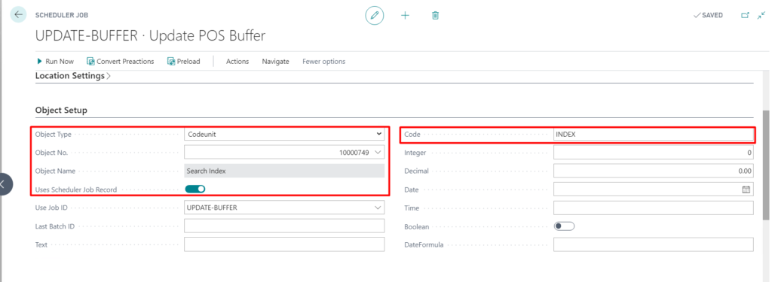Collapse the page with the shrink arrows icon
Image resolution: width=772 pixels, height=282 pixels.
[761, 15]
